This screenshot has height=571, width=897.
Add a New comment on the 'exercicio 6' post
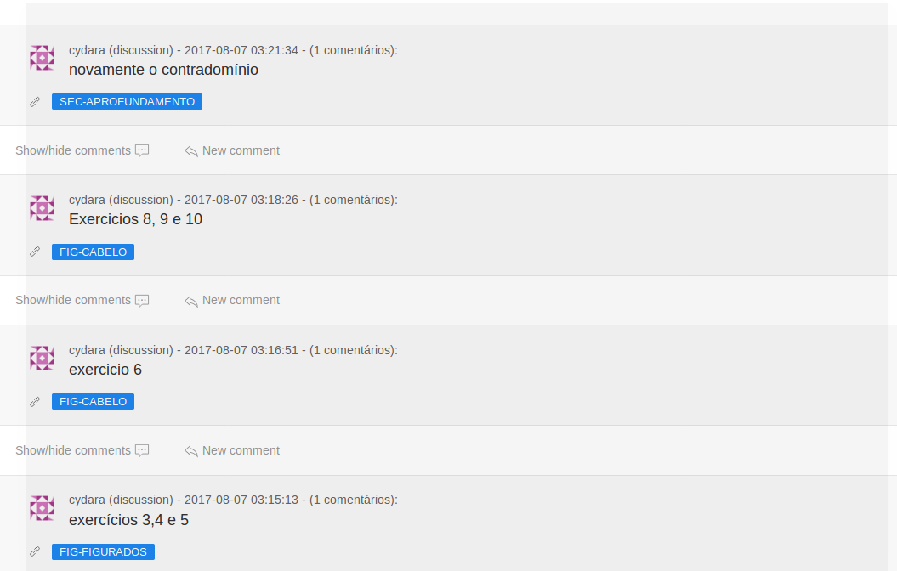[x=232, y=450]
